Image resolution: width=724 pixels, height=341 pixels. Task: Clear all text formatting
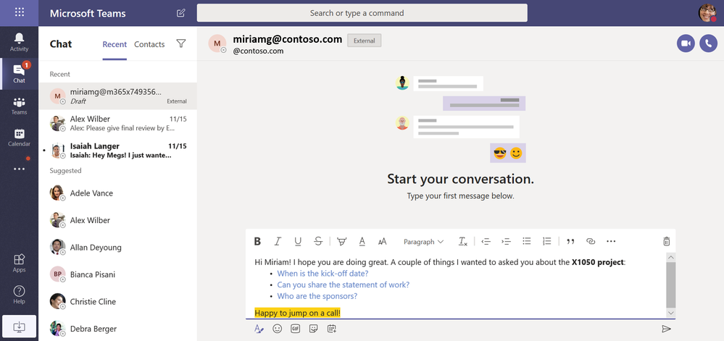(x=462, y=241)
